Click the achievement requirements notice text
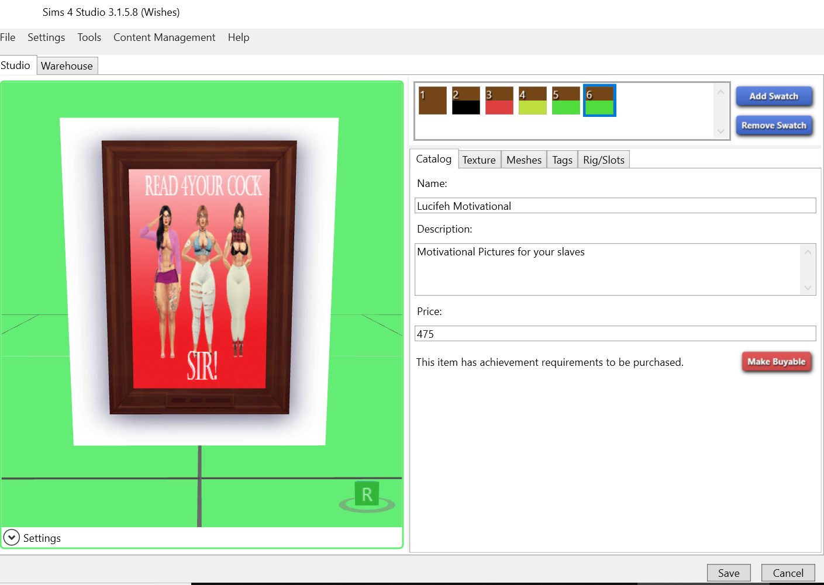This screenshot has height=585, width=824. 550,362
